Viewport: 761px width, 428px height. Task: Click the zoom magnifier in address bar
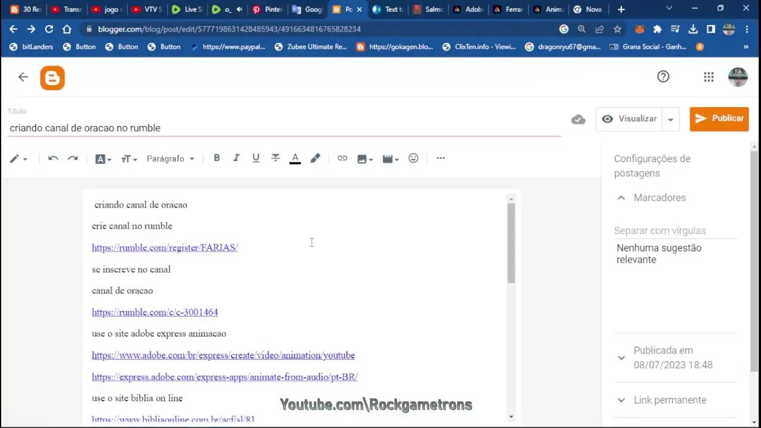click(x=581, y=29)
